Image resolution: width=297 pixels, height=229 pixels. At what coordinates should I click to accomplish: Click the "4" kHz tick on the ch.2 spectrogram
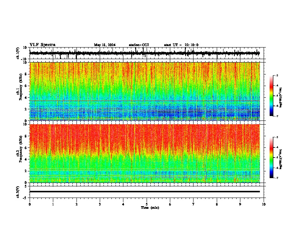[26, 159]
